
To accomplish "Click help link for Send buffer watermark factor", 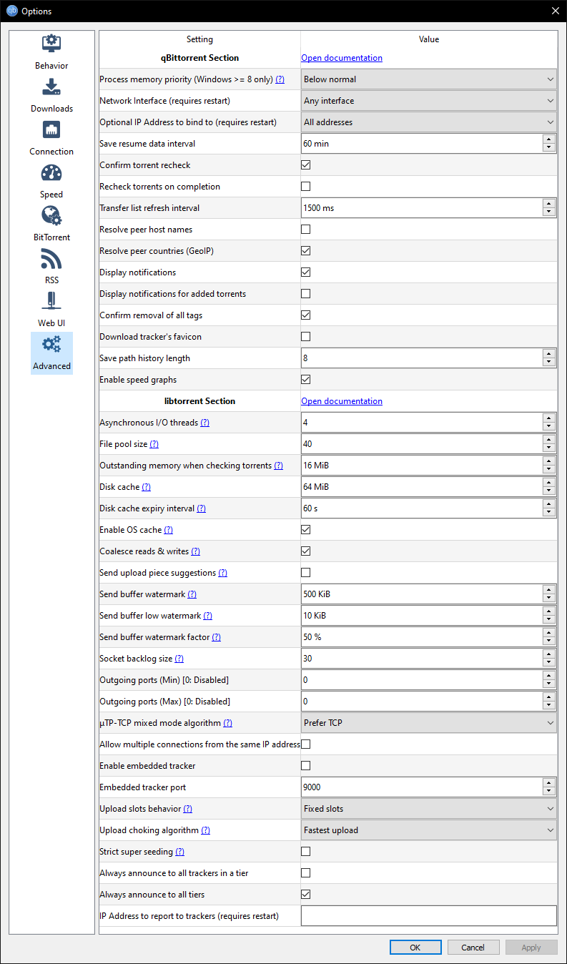I will tap(216, 637).
